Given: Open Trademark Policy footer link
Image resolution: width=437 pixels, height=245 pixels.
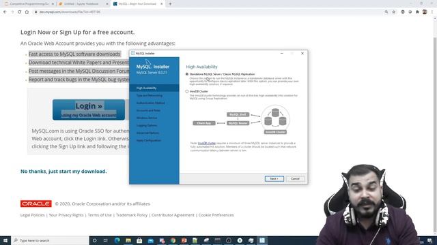Looking at the screenshot, I should [132, 215].
